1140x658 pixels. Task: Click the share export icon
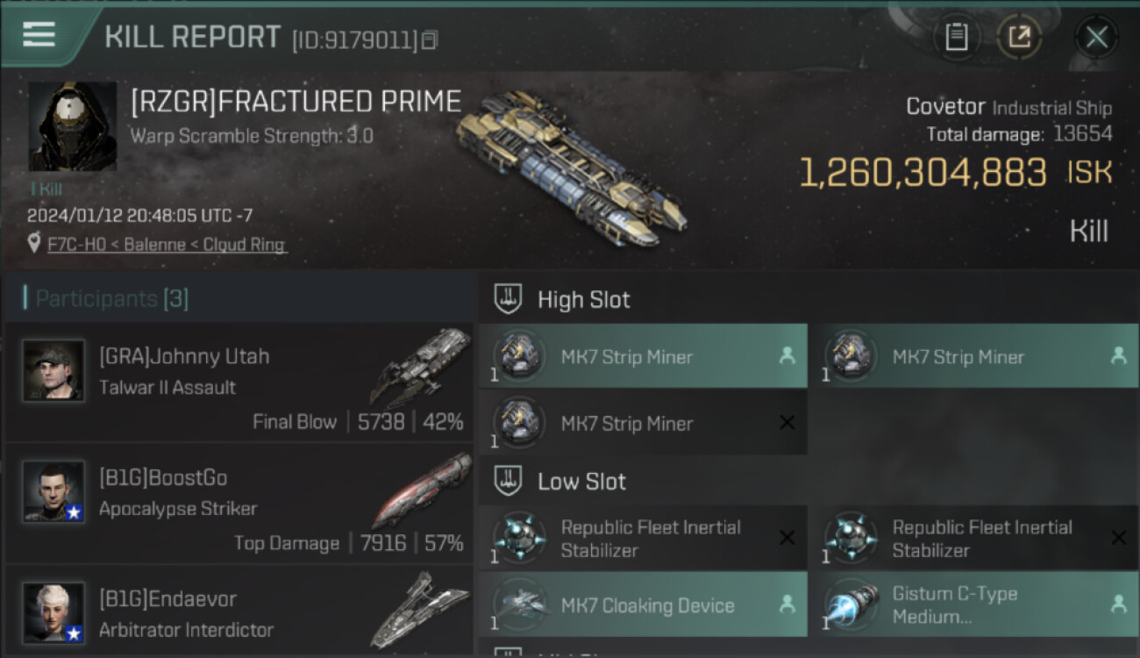(1019, 37)
